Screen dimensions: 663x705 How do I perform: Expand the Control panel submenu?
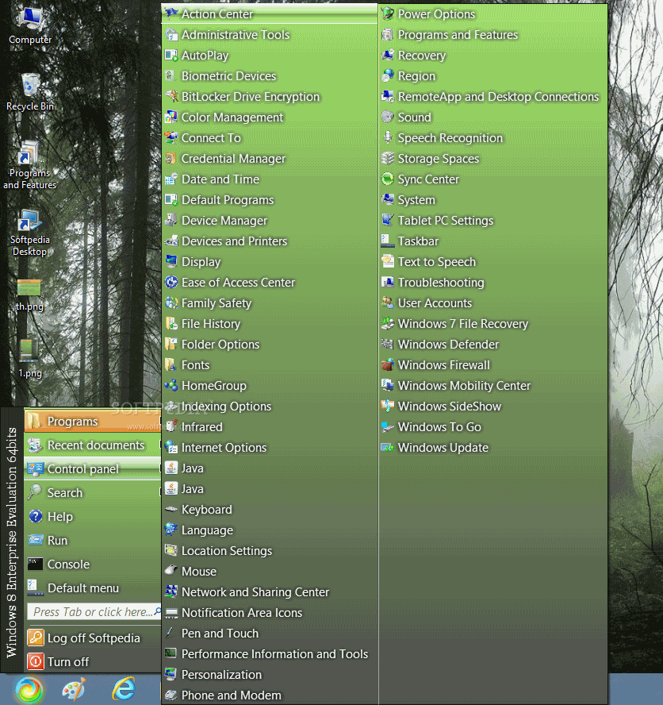click(x=93, y=469)
